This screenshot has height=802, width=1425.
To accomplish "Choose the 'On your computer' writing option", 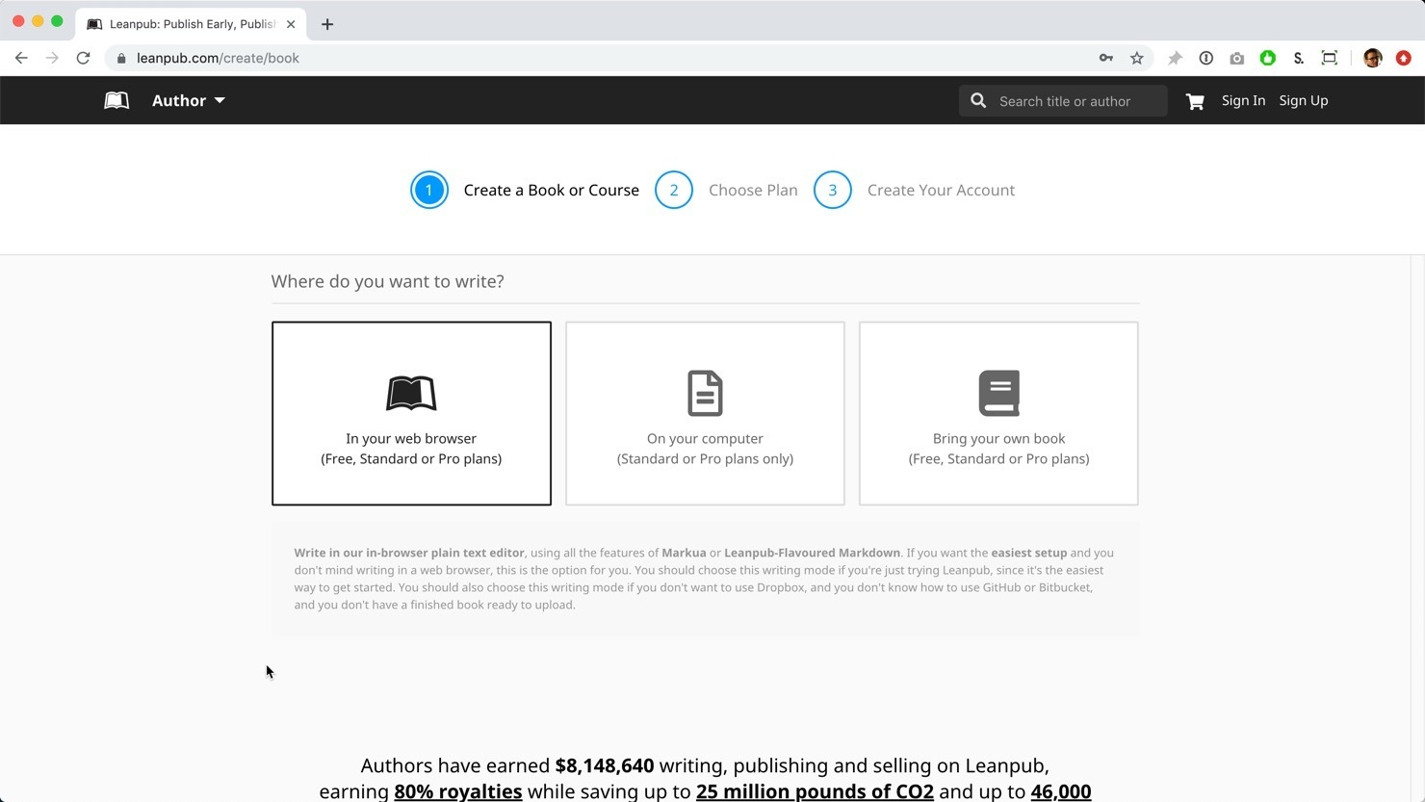I will click(705, 413).
